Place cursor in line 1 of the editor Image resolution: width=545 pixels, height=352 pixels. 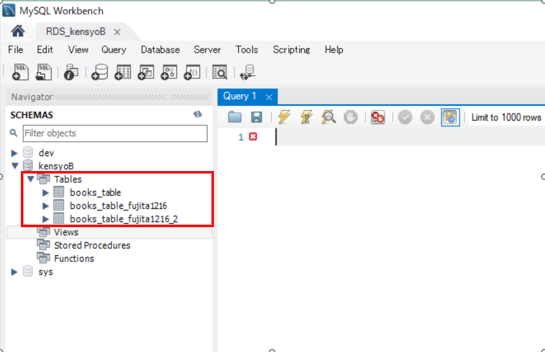[410, 136]
